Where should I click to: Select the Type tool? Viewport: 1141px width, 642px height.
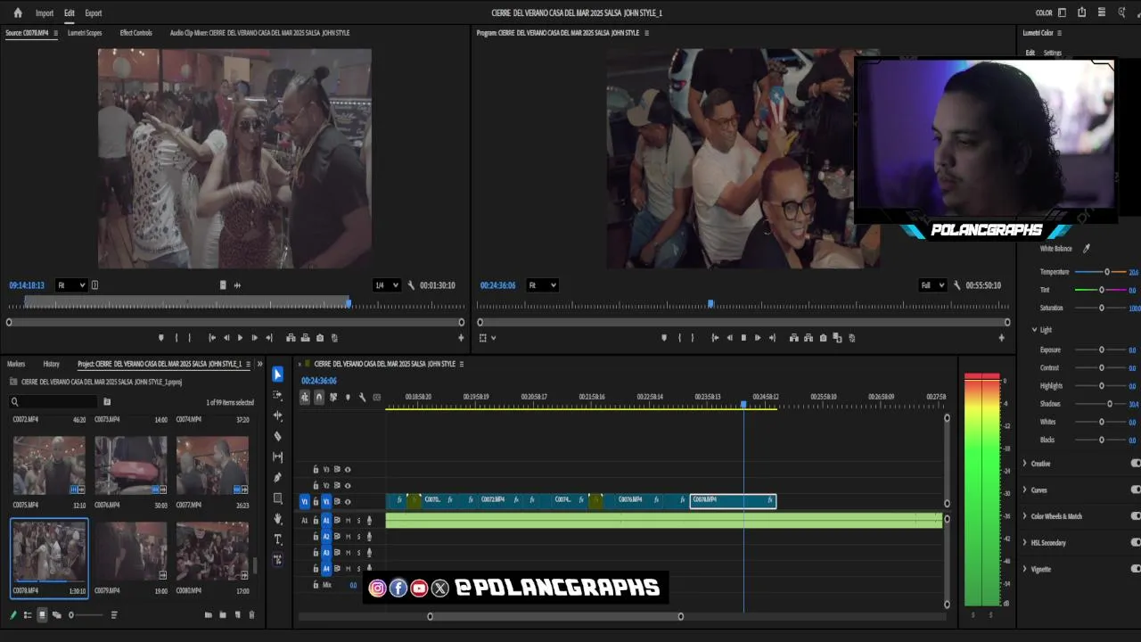pyautogui.click(x=277, y=539)
